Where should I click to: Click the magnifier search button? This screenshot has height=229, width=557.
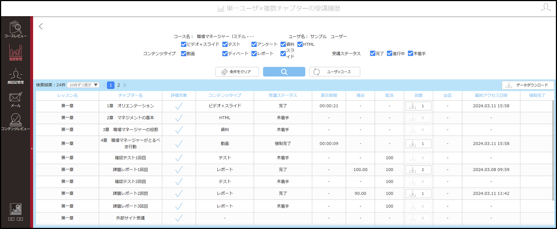click(284, 72)
